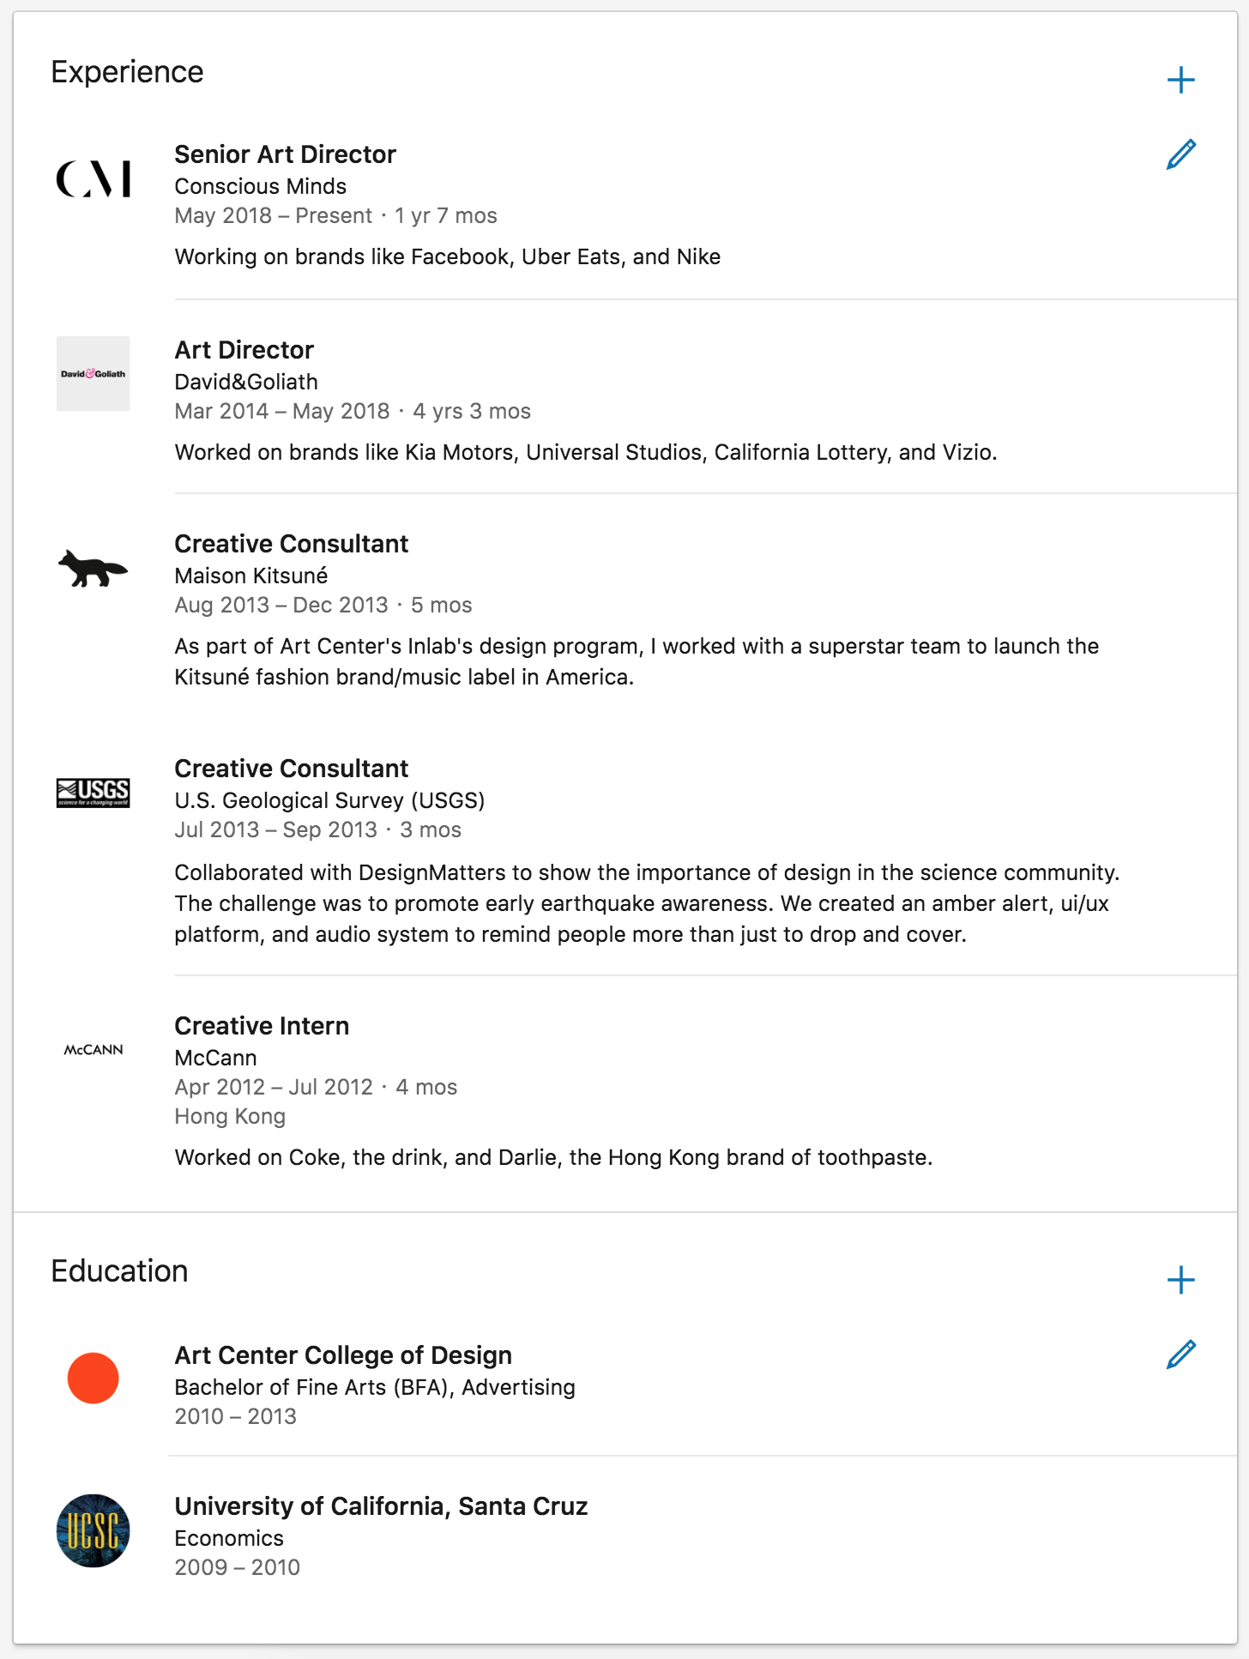Click the Conscious Minds CM logo

coord(94,178)
